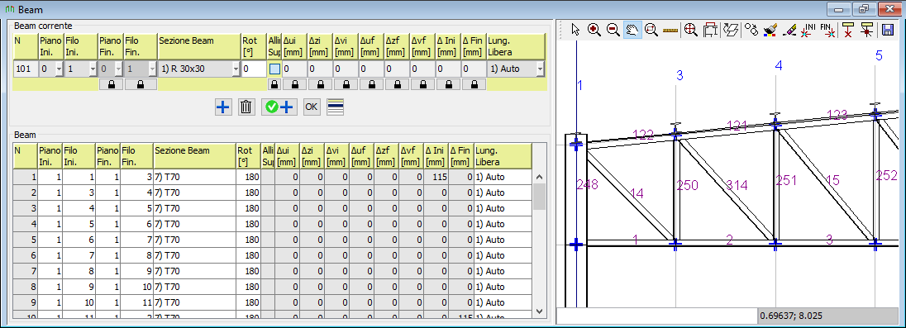
Task: Click the yellow bar red cross icon
Action: (x=847, y=30)
